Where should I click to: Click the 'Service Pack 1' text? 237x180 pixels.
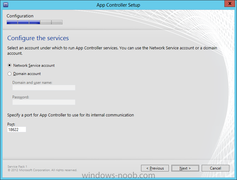(x=17, y=166)
